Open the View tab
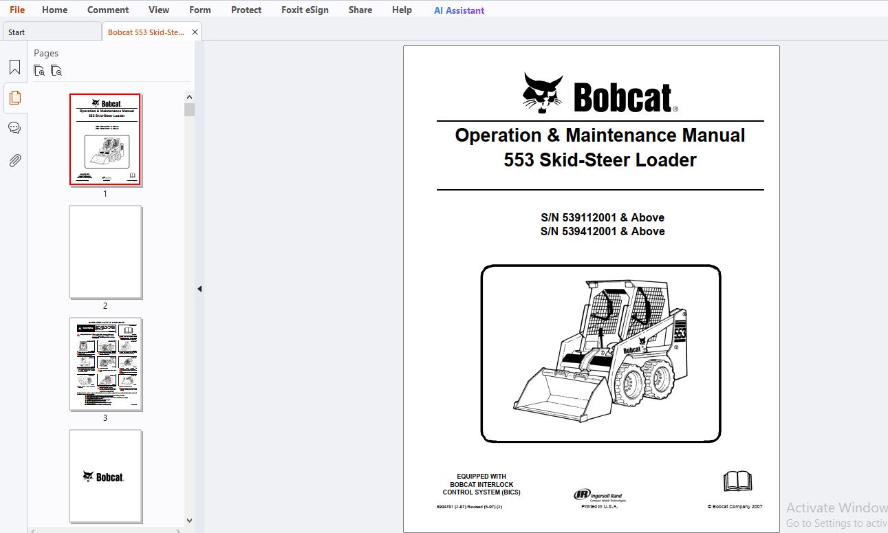888x533 pixels. pos(159,10)
